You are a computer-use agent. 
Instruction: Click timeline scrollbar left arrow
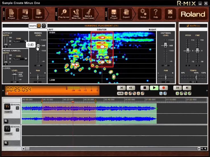point(23,149)
